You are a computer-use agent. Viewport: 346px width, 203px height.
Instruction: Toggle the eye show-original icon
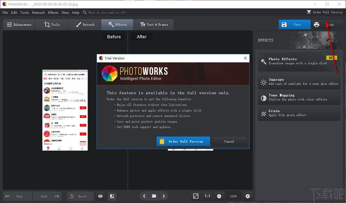100,196
